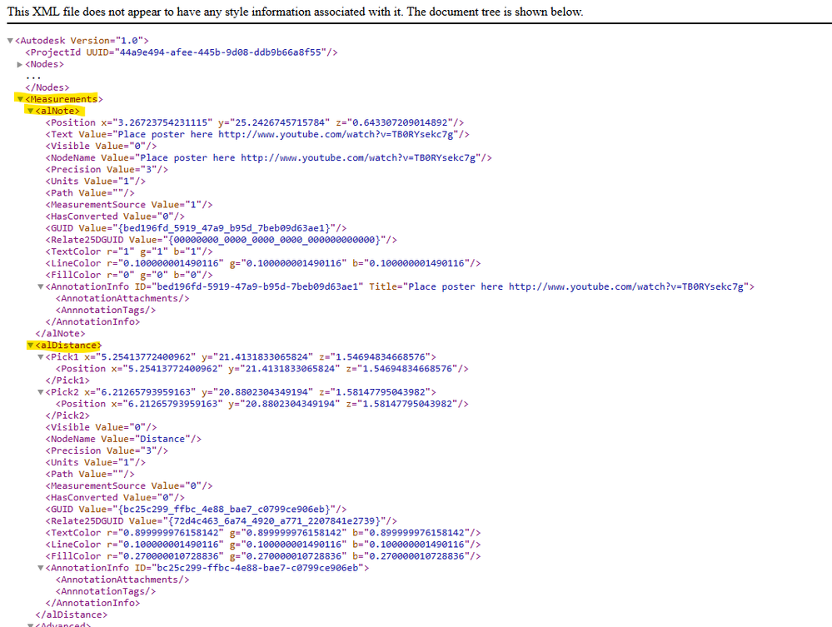Click Position line inside Pick1

coord(262,369)
